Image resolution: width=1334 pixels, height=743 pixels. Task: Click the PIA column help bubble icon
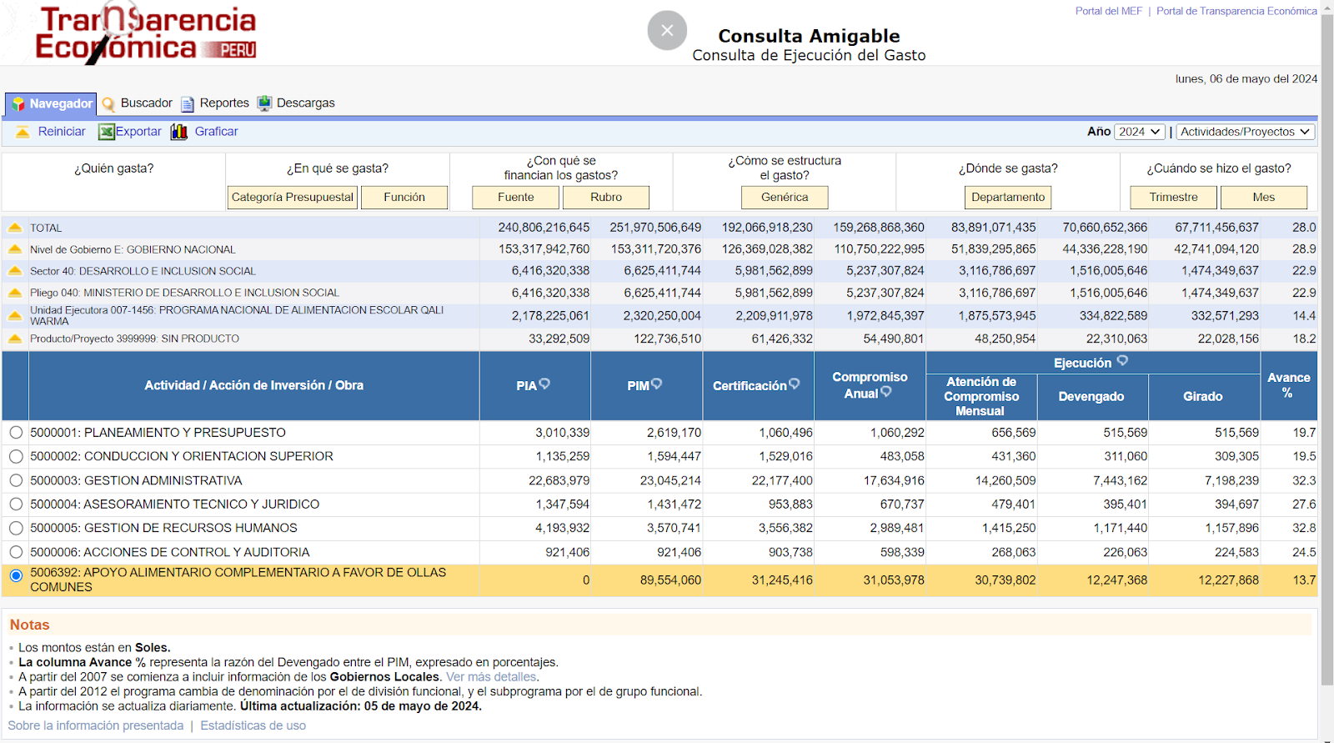pyautogui.click(x=544, y=384)
